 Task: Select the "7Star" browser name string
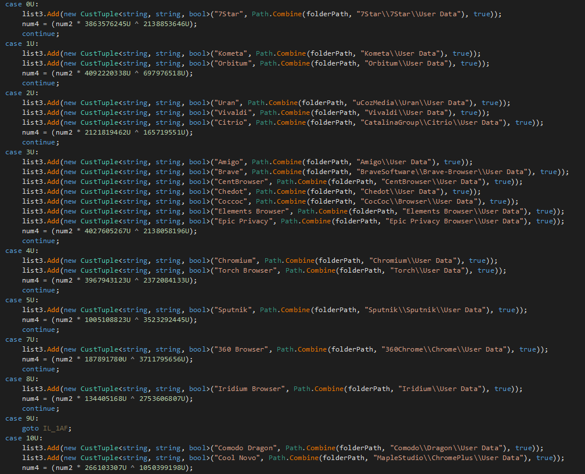point(228,14)
